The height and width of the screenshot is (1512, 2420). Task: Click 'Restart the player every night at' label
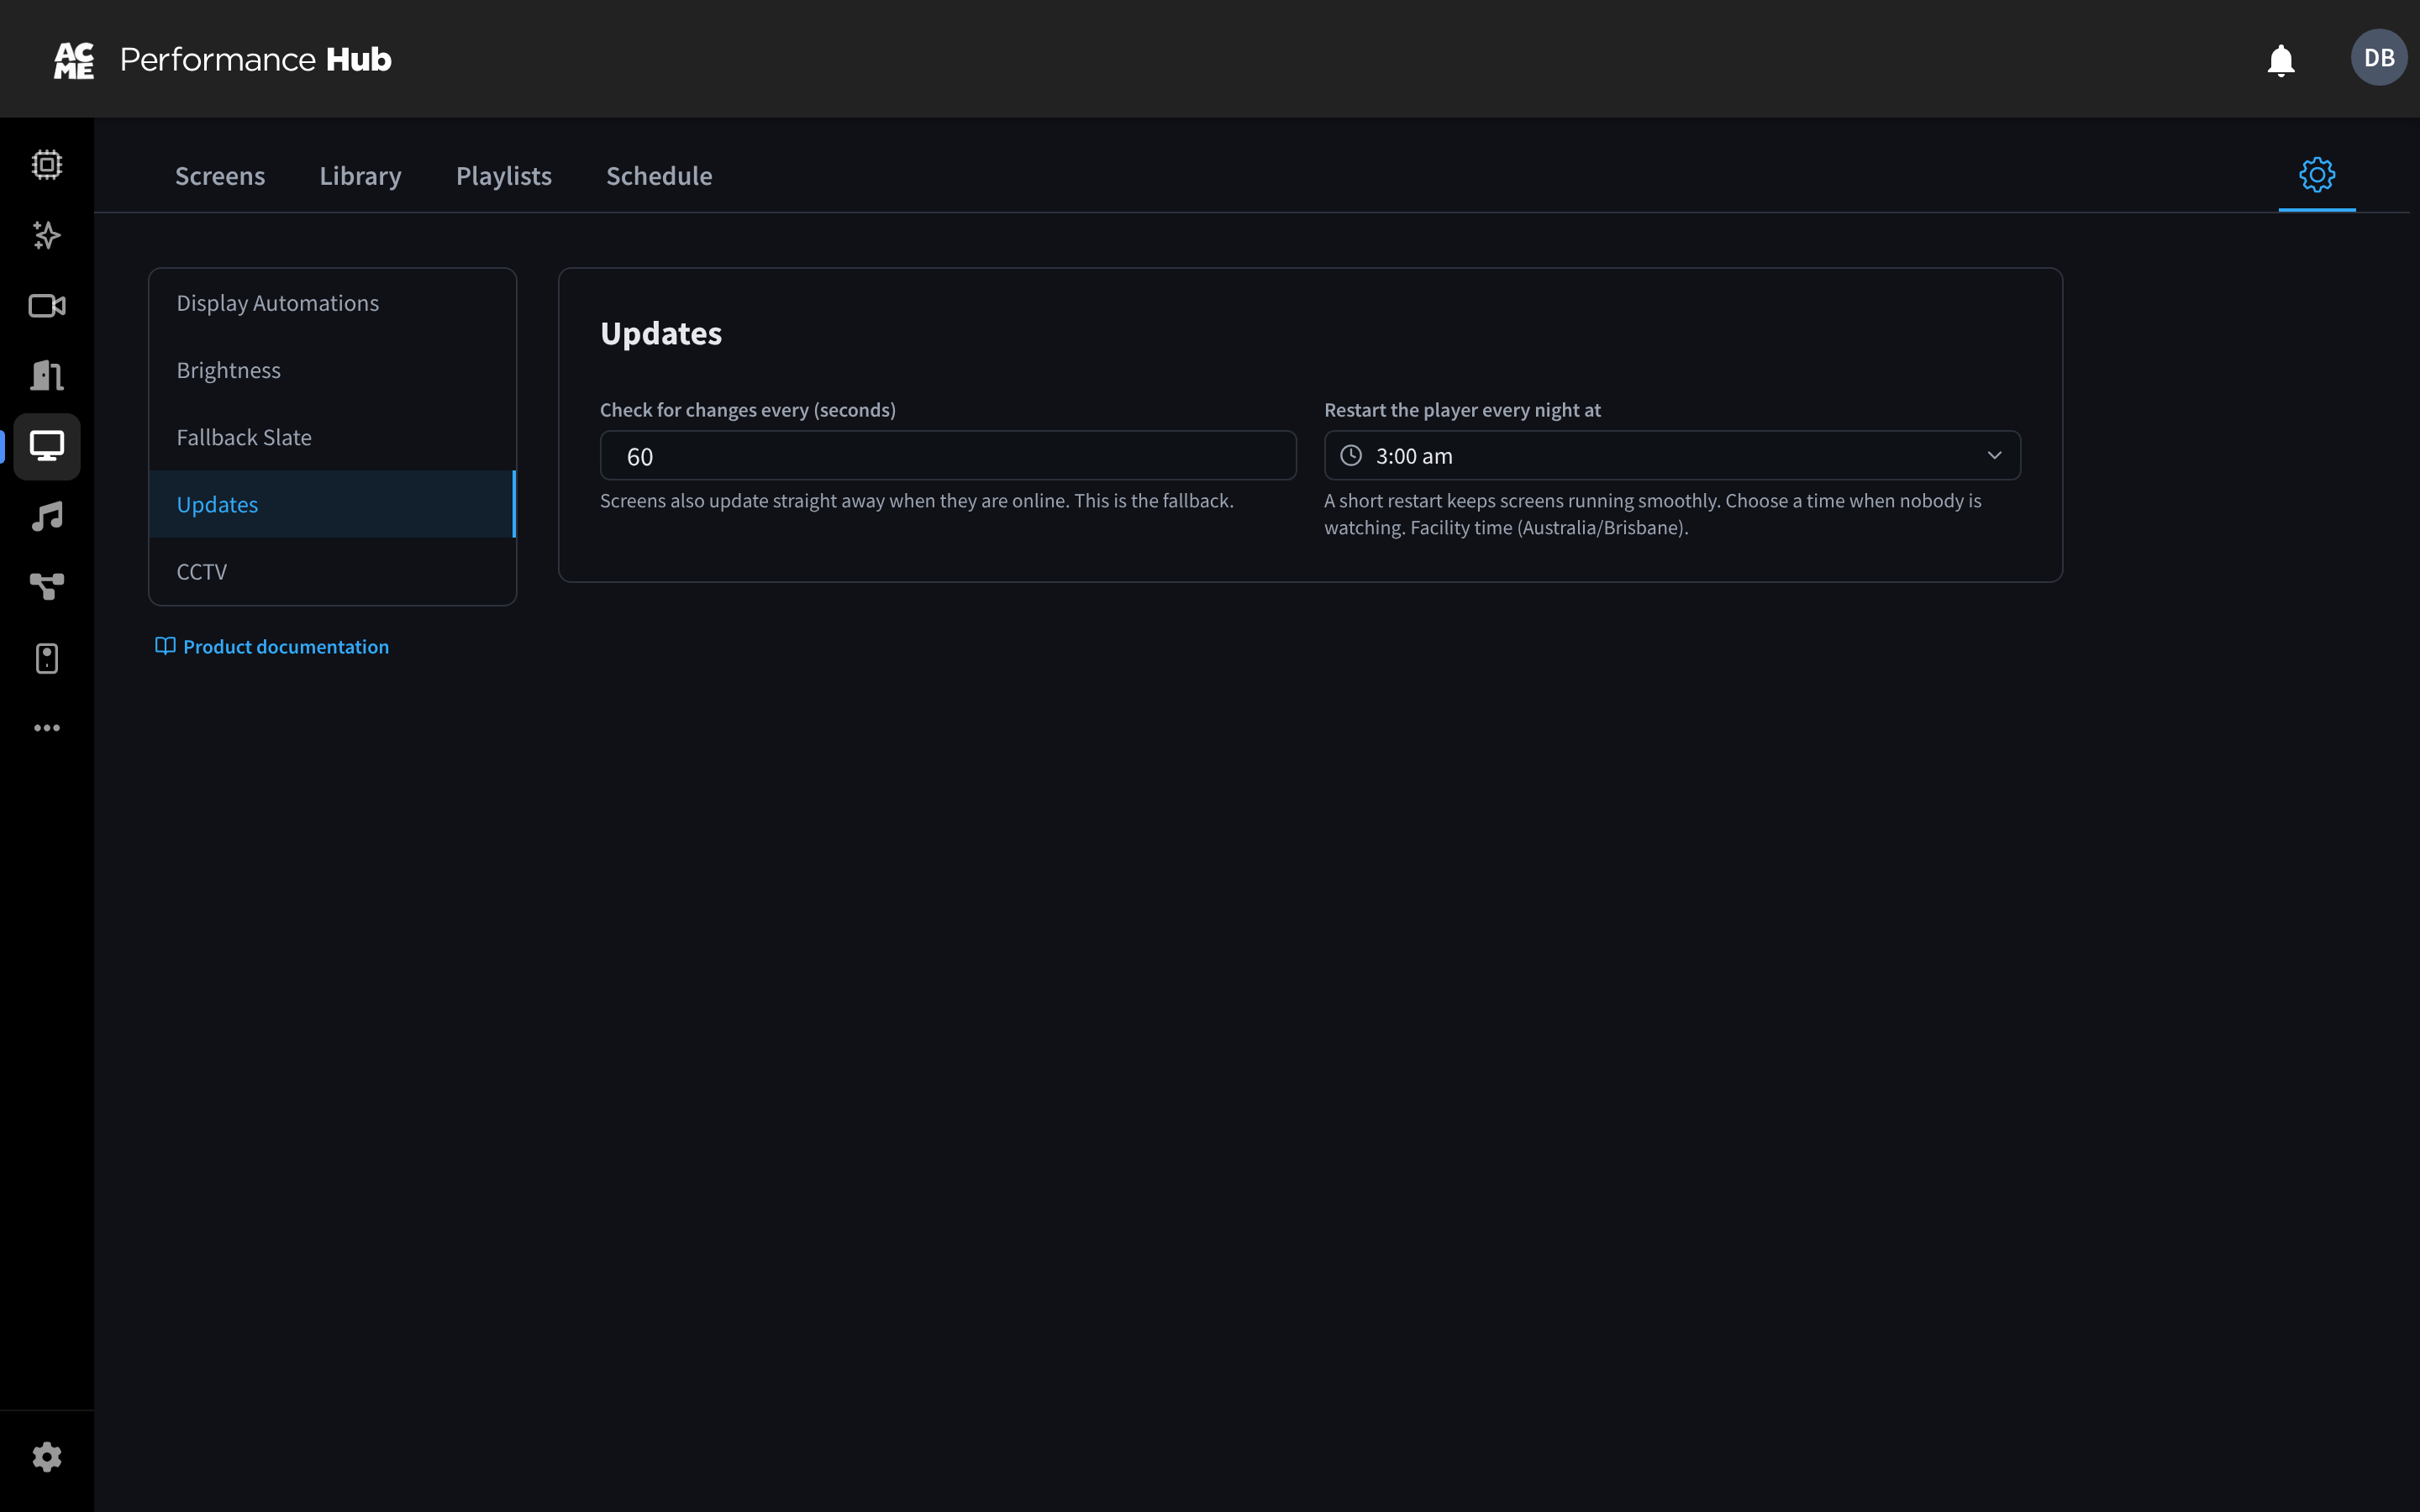[1462, 410]
